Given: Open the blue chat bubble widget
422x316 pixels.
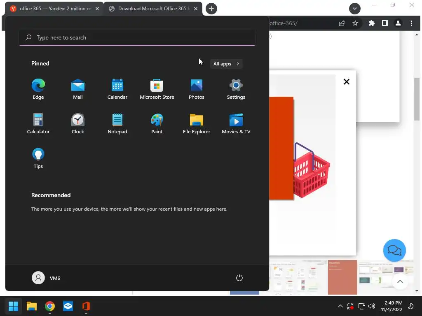Looking at the screenshot, I should [394, 251].
